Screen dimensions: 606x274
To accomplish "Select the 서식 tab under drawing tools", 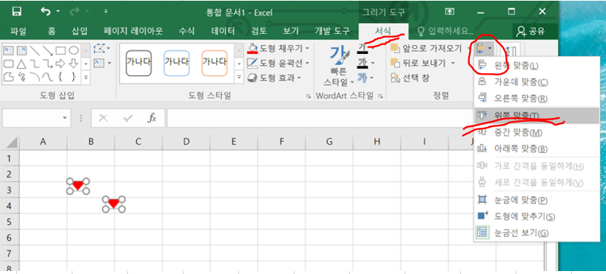I will point(383,31).
